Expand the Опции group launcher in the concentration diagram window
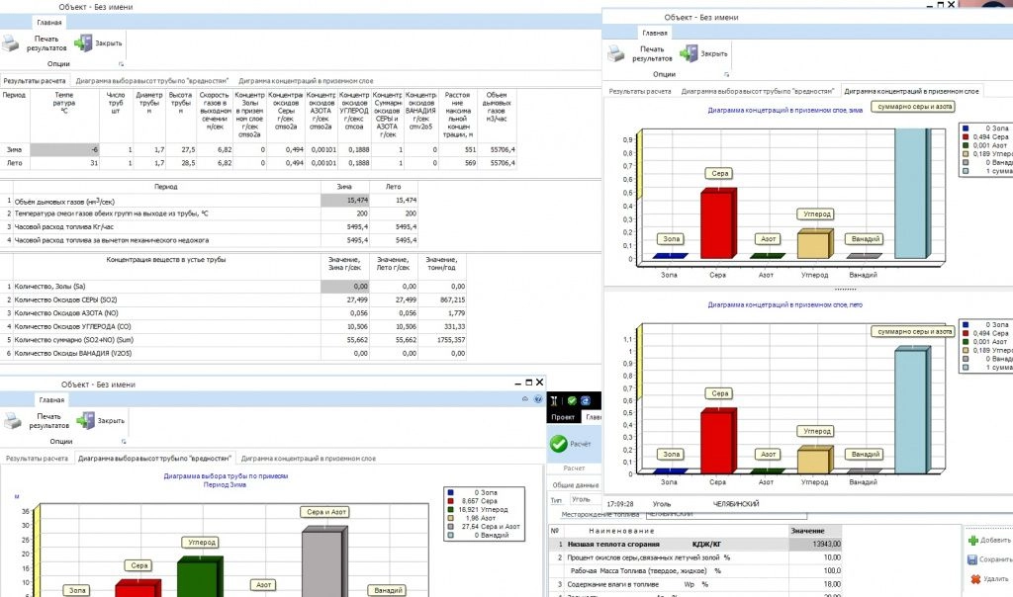This screenshot has width=1013, height=597. pos(727,74)
